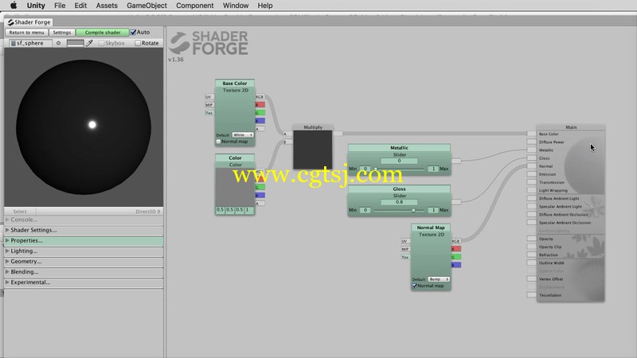Toggle the Auto compile checkbox
Viewport: 637px width, 358px height.
pyautogui.click(x=133, y=32)
